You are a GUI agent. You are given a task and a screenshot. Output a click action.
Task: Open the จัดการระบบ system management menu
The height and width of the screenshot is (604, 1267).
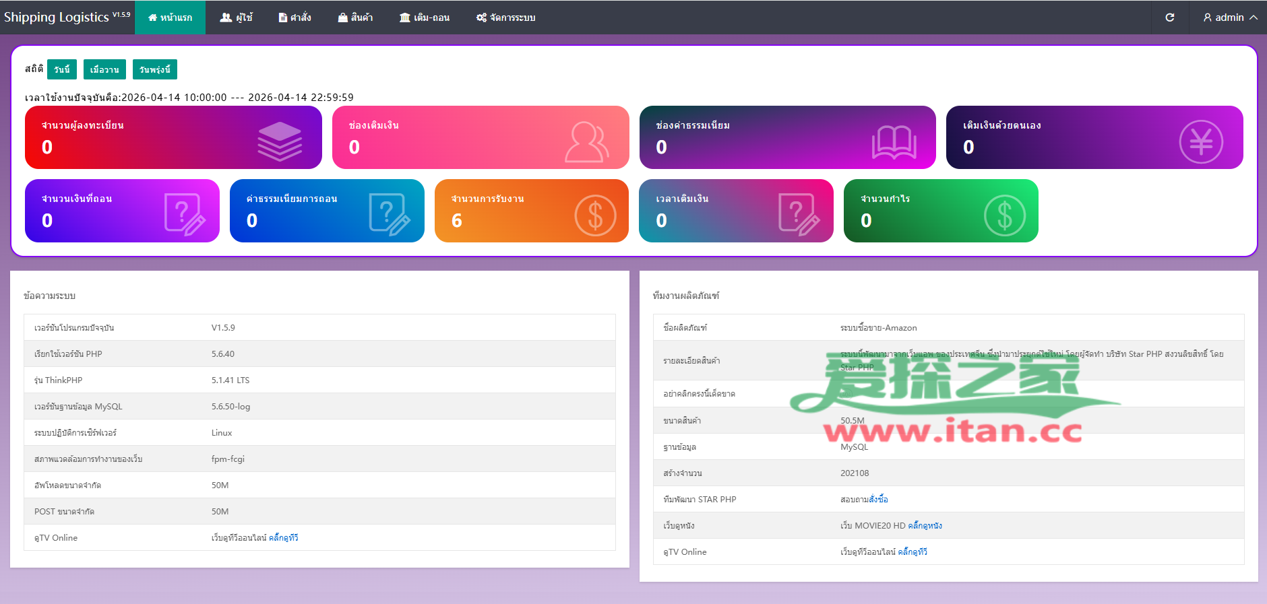(x=505, y=18)
